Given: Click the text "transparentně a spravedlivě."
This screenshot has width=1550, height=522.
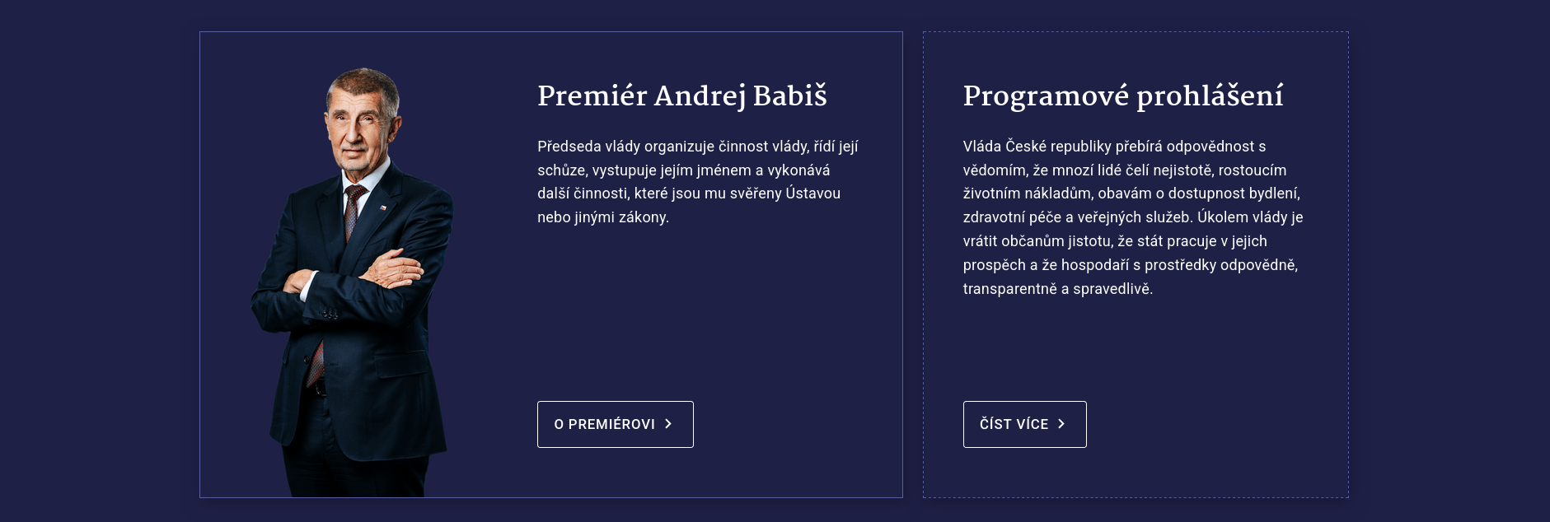Looking at the screenshot, I should (x=1057, y=289).
